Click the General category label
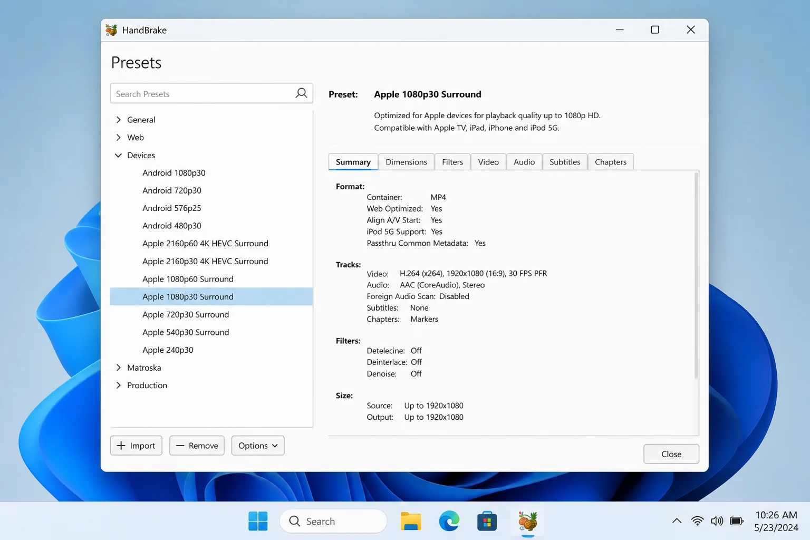The image size is (810, 540). 141,120
